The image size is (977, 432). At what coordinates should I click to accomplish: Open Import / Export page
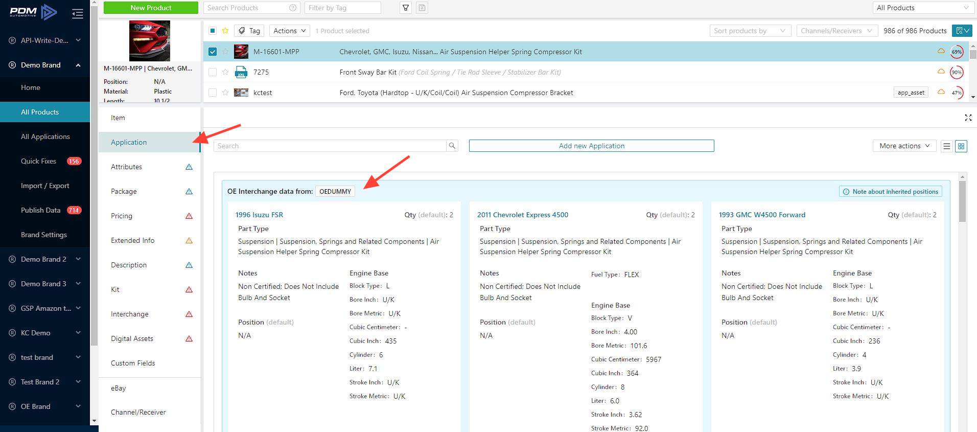point(45,186)
